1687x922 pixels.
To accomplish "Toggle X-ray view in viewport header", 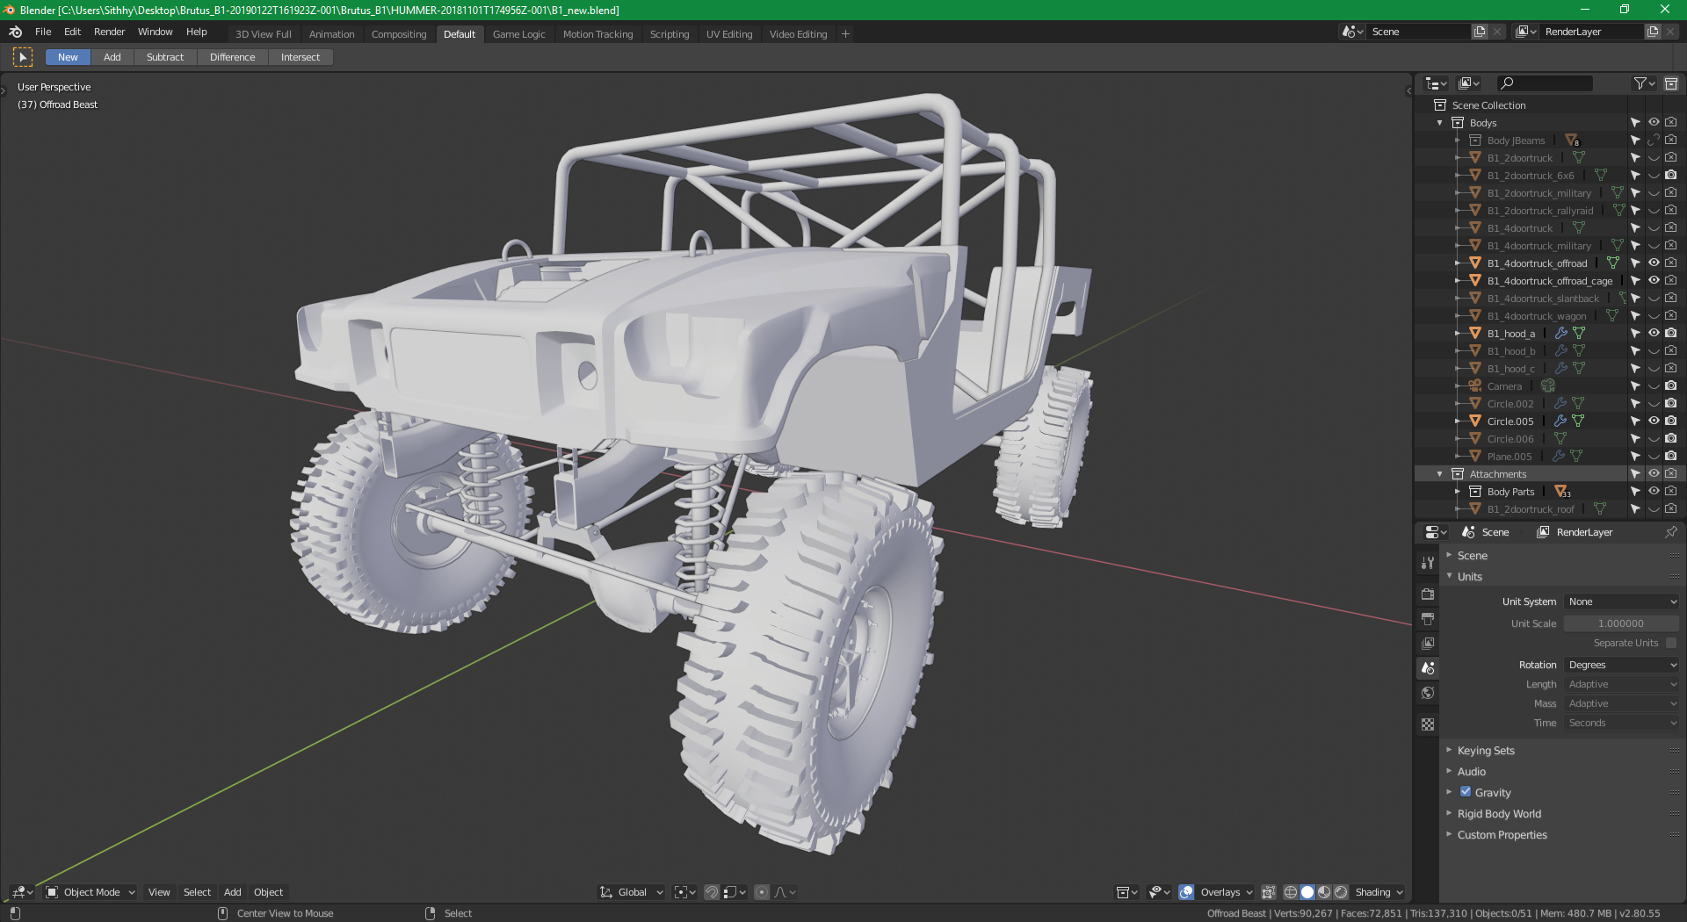I will click(1268, 892).
